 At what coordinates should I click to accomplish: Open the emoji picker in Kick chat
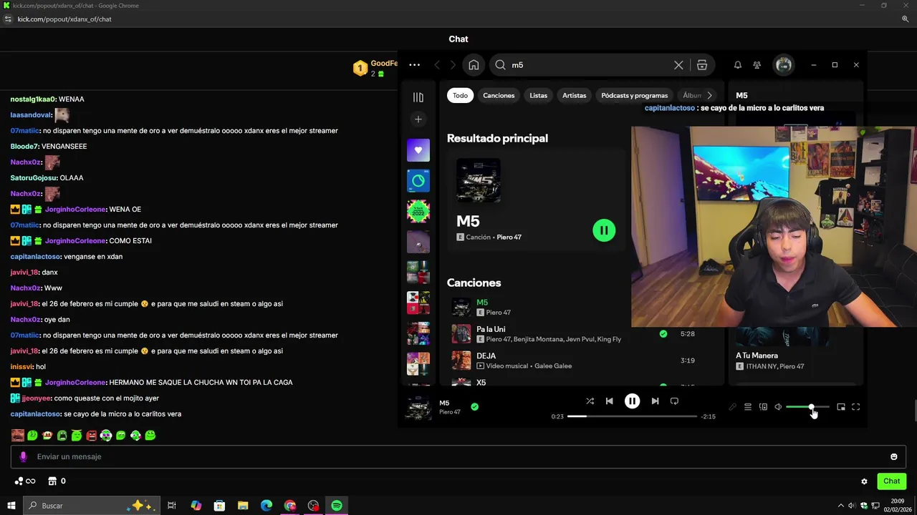893,456
